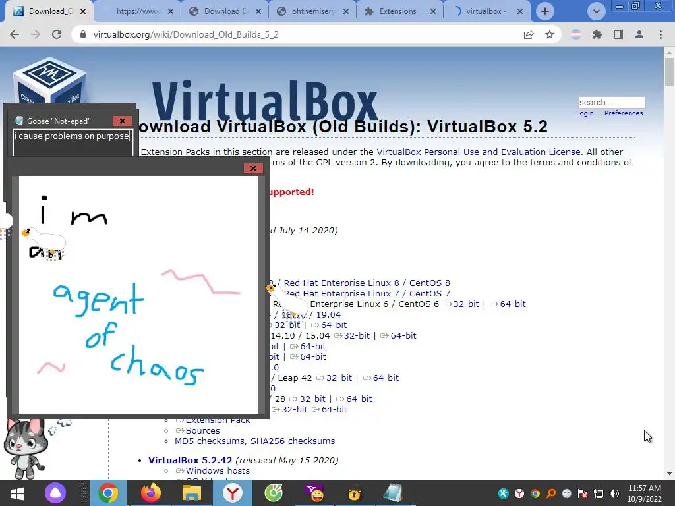
Task: Go back to the previous page
Action: 15,34
